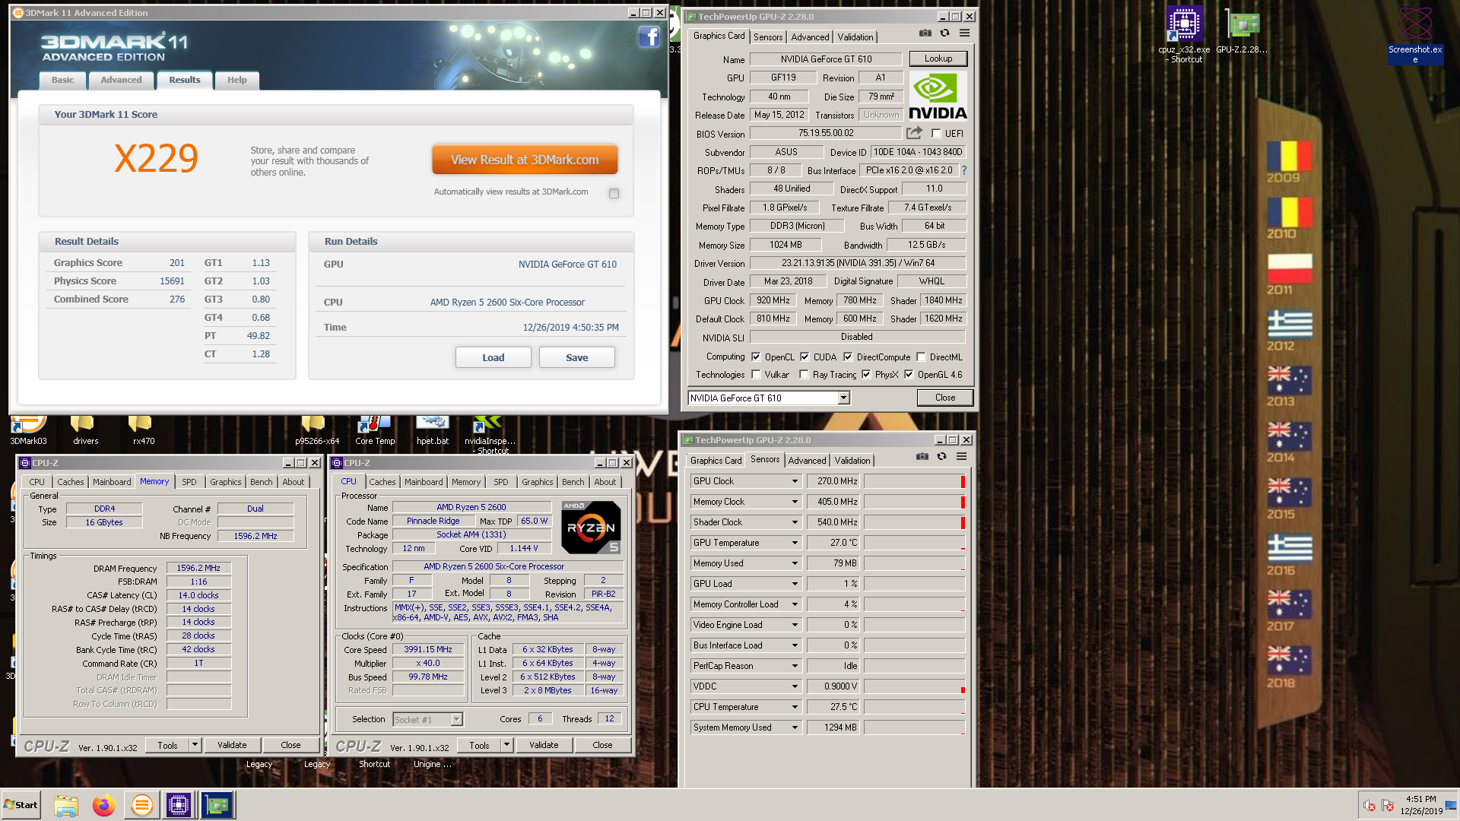Open the GPU-Z.2.28 desktop icon
This screenshot has height=821, width=1460.
[x=1242, y=30]
